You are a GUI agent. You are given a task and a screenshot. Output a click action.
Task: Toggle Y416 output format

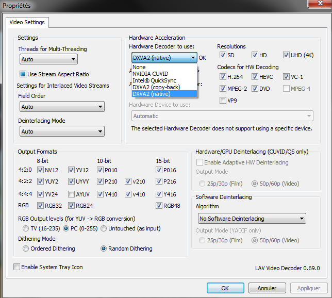click(159, 194)
